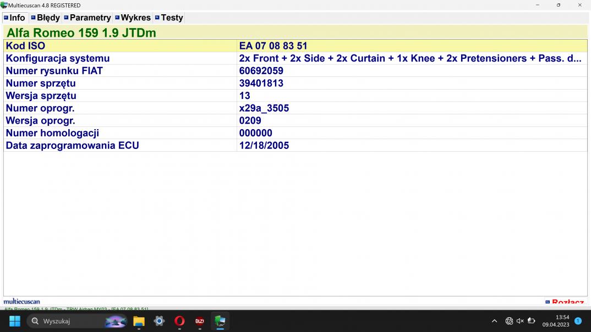The image size is (591, 332).
Task: Minimize the Multiecuscan window
Action: point(538,5)
